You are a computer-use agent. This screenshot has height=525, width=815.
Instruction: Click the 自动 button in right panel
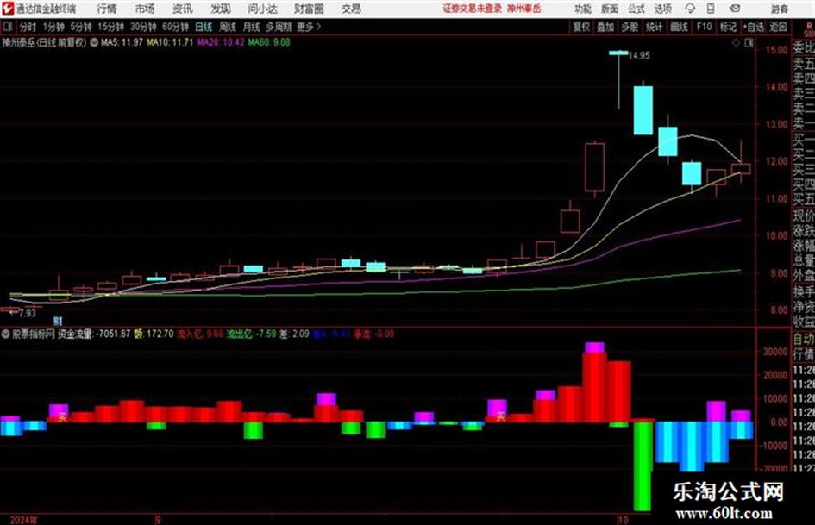[804, 339]
